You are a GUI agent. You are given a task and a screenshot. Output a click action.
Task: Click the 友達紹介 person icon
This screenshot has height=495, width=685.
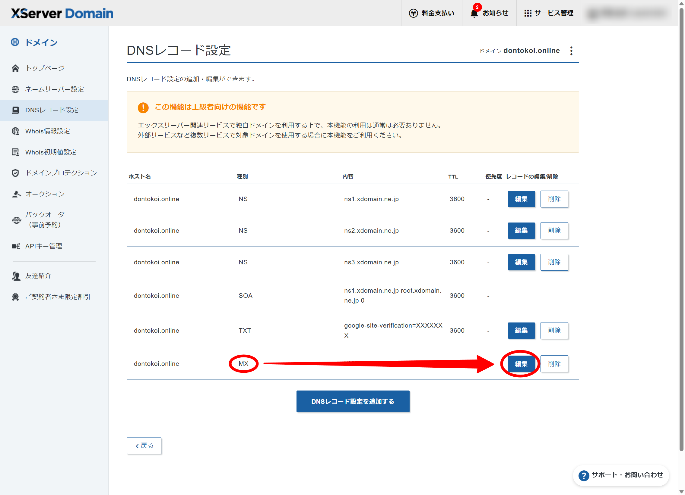(16, 276)
